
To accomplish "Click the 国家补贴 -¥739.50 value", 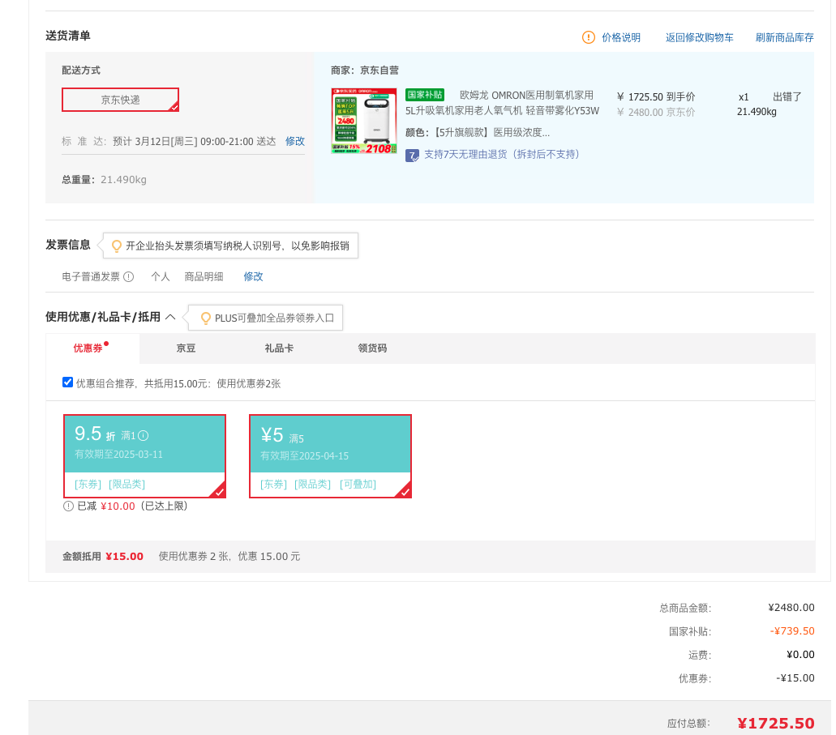I will tap(792, 631).
